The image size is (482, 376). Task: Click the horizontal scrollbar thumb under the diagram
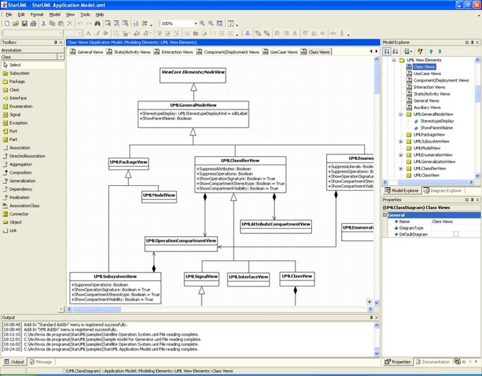pyautogui.click(x=97, y=309)
